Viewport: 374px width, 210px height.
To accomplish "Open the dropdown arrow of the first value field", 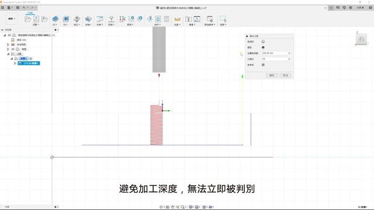I will pyautogui.click(x=289, y=53).
